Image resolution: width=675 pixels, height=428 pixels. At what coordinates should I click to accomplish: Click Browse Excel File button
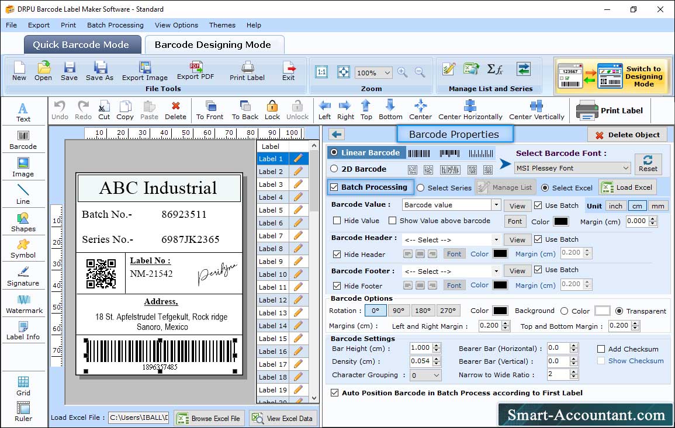pyautogui.click(x=209, y=418)
